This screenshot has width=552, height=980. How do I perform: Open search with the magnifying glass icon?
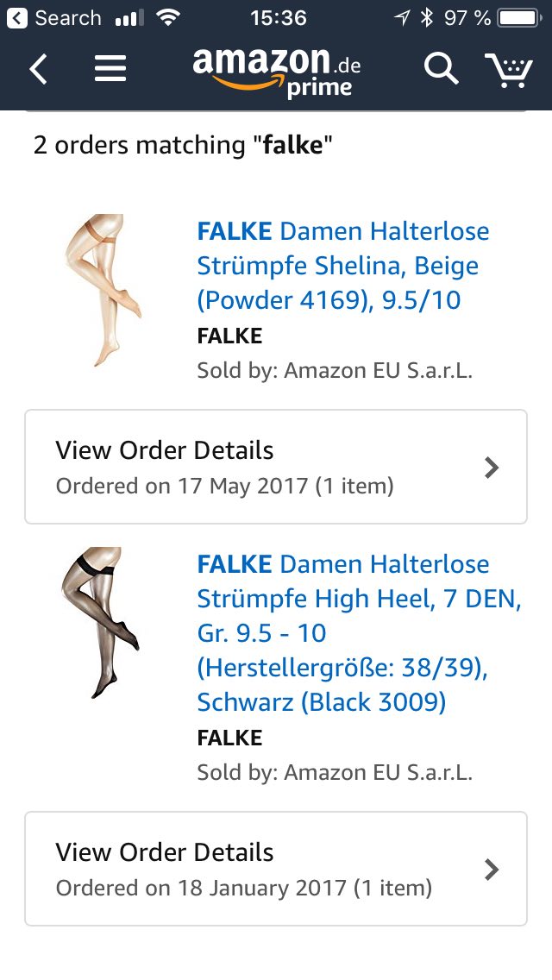442,68
